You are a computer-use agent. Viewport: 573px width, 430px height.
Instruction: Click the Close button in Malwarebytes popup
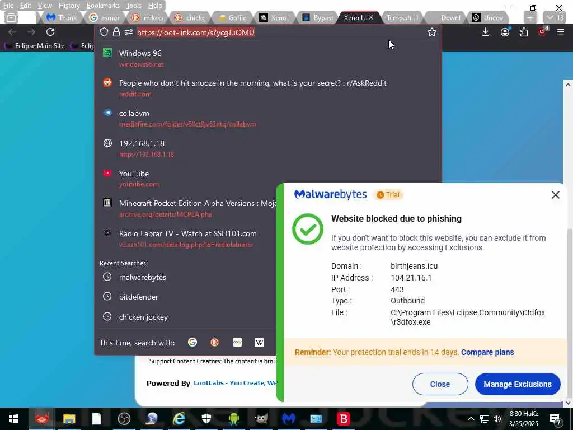pos(440,384)
